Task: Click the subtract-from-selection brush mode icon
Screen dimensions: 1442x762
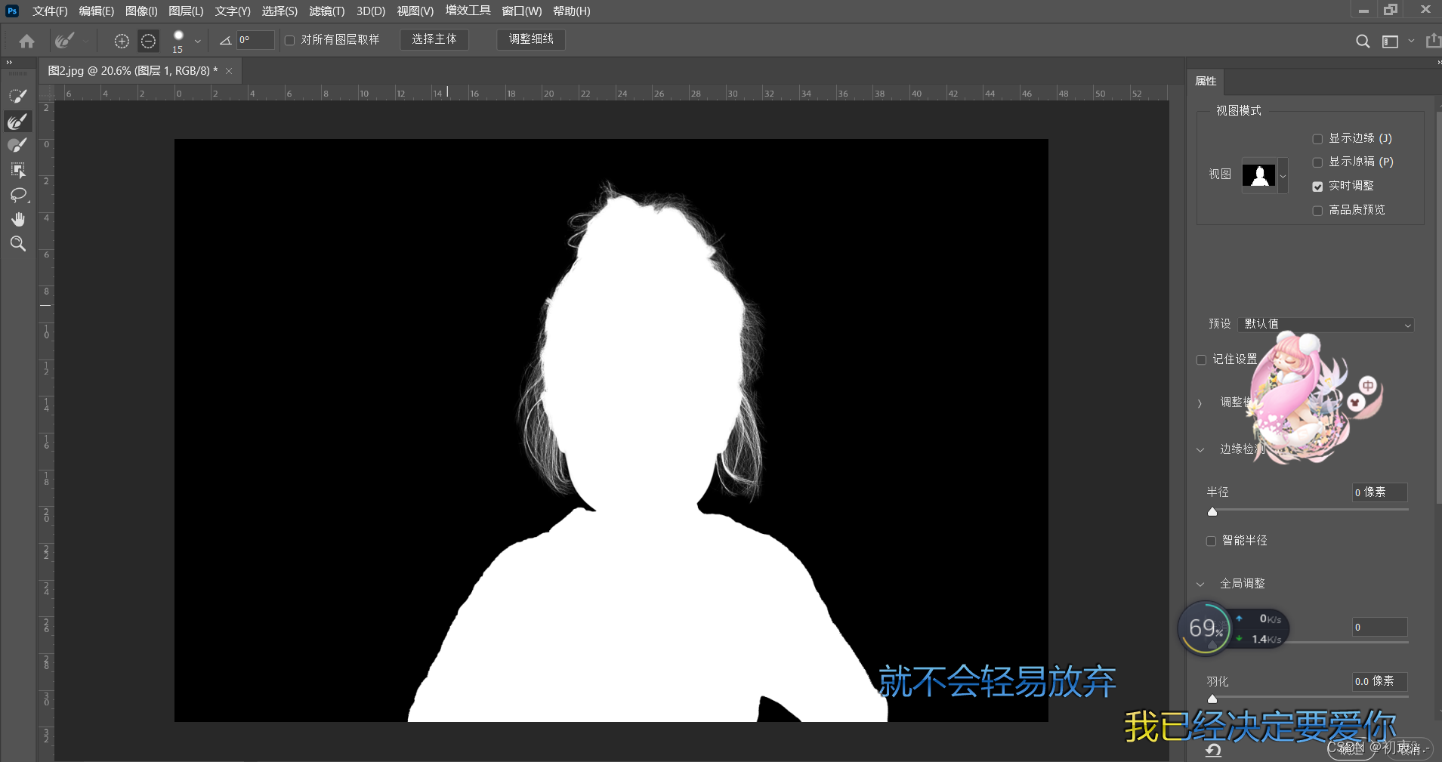Action: (148, 41)
